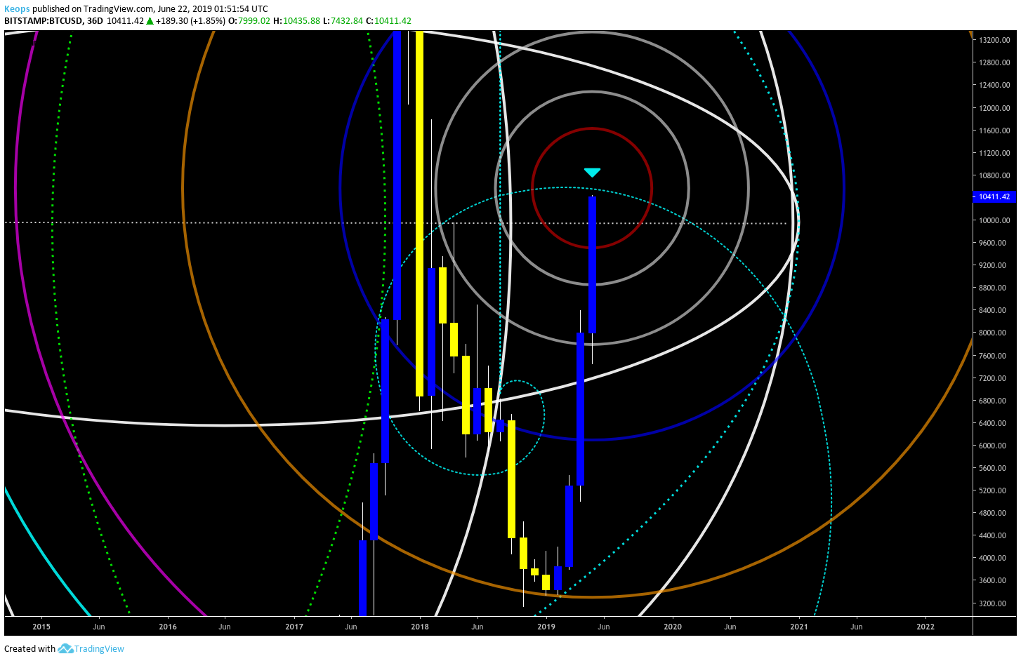The image size is (1021, 661).
Task: Click the current price tag 10411.42
Action: click(x=994, y=197)
